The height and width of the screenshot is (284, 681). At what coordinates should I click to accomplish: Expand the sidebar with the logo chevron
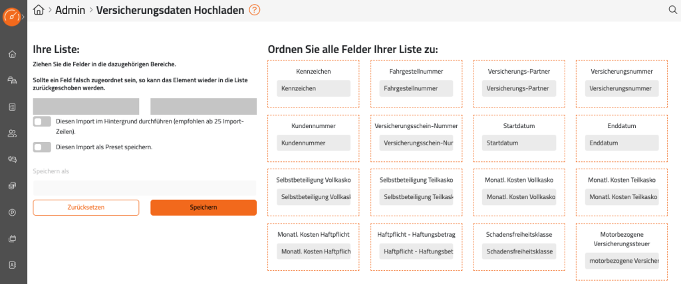click(24, 16)
